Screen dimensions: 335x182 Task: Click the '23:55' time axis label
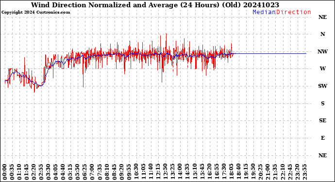tap(304, 172)
